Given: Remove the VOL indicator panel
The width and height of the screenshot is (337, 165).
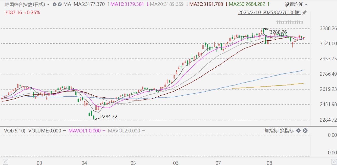Looking at the screenshot, I should pyautogui.click(x=305, y=130).
